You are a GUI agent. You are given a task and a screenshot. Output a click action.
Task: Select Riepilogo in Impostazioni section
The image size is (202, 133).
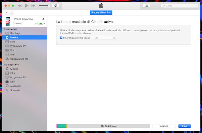pos(16,33)
